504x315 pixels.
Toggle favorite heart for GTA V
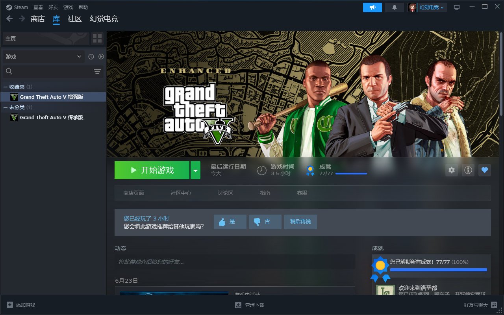pos(485,170)
